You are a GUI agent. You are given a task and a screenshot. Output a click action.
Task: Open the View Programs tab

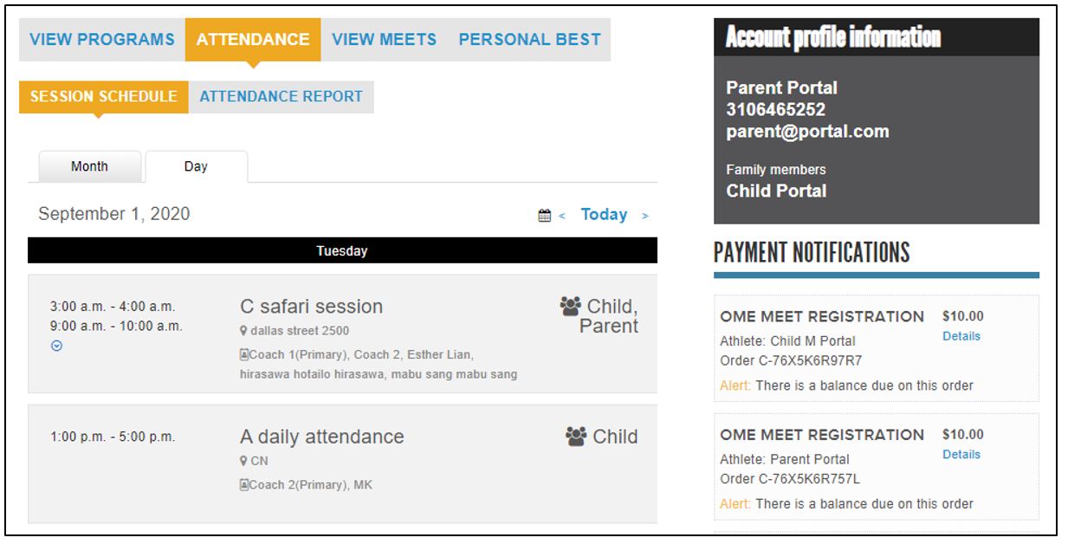pos(102,39)
